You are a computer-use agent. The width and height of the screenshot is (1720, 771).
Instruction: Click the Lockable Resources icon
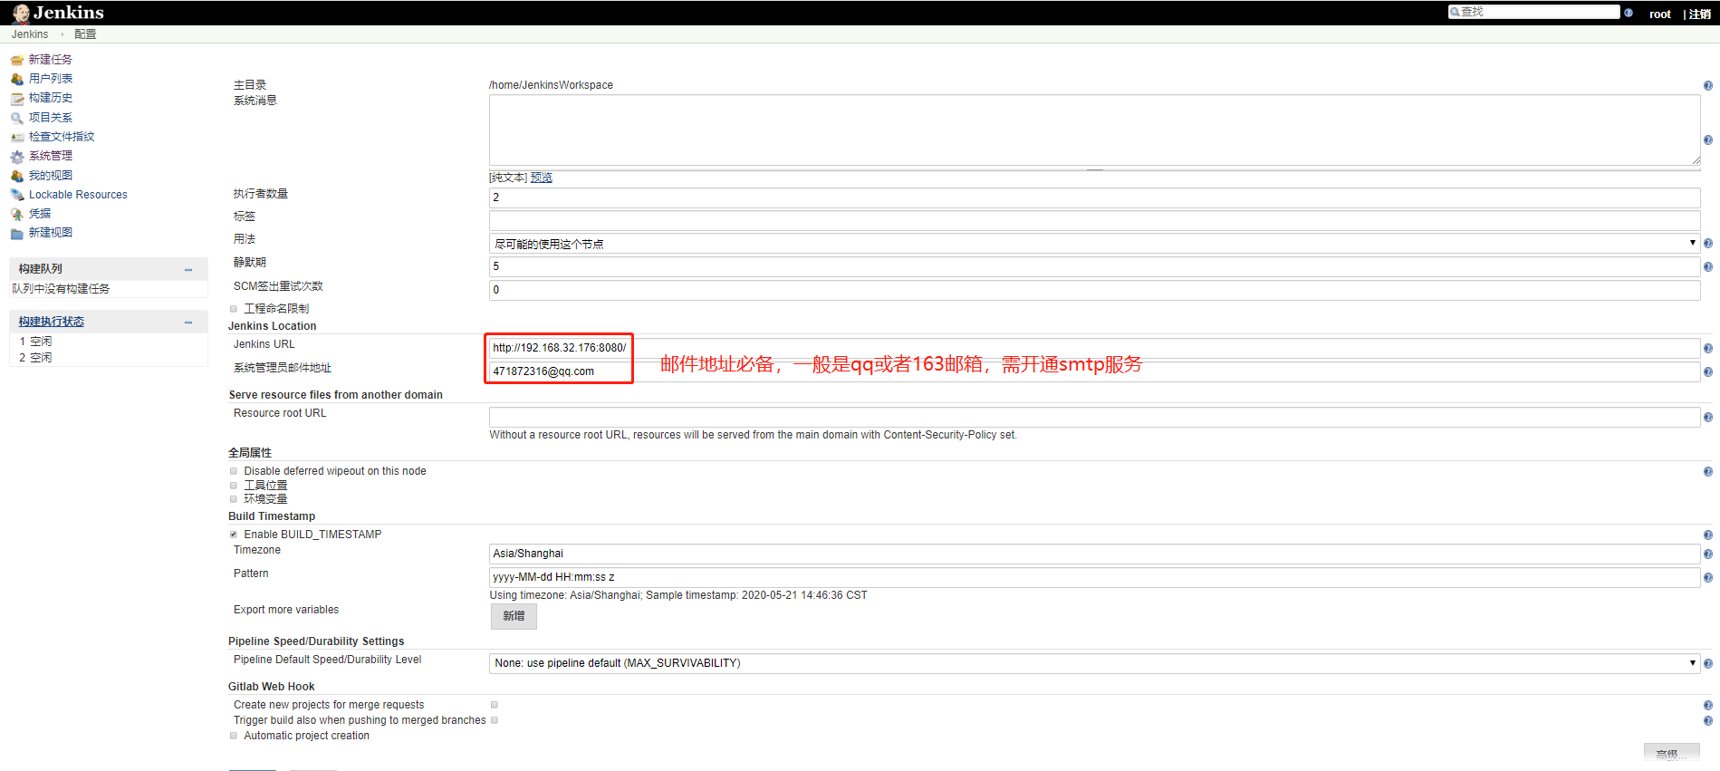pyautogui.click(x=17, y=195)
